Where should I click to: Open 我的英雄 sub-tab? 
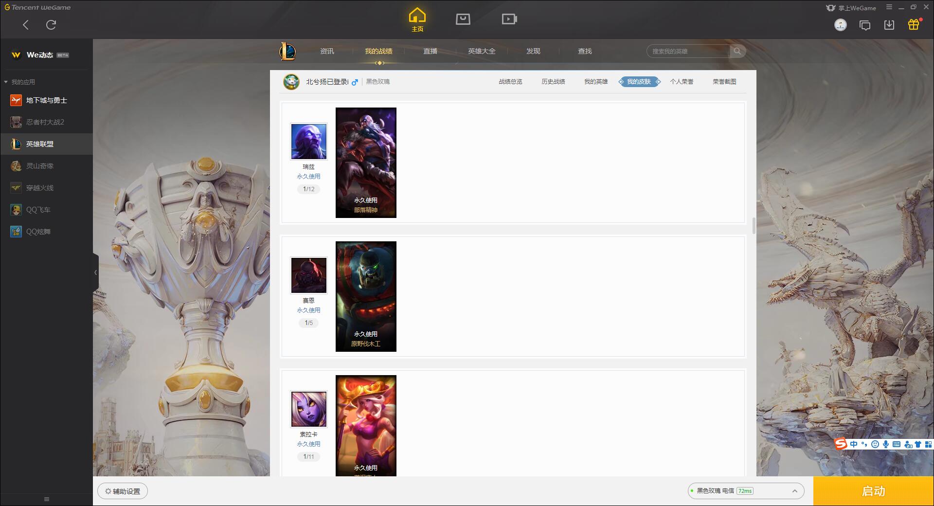coord(596,82)
